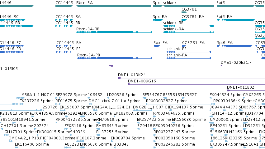Select the DME1-020E21.F clone label
The width and height of the screenshot is (265, 149).
click(236, 63)
